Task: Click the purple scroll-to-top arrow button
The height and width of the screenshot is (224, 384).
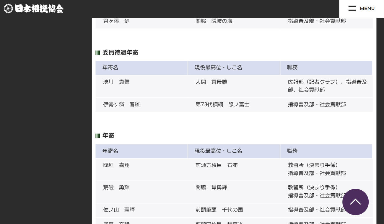Action: click(x=355, y=202)
